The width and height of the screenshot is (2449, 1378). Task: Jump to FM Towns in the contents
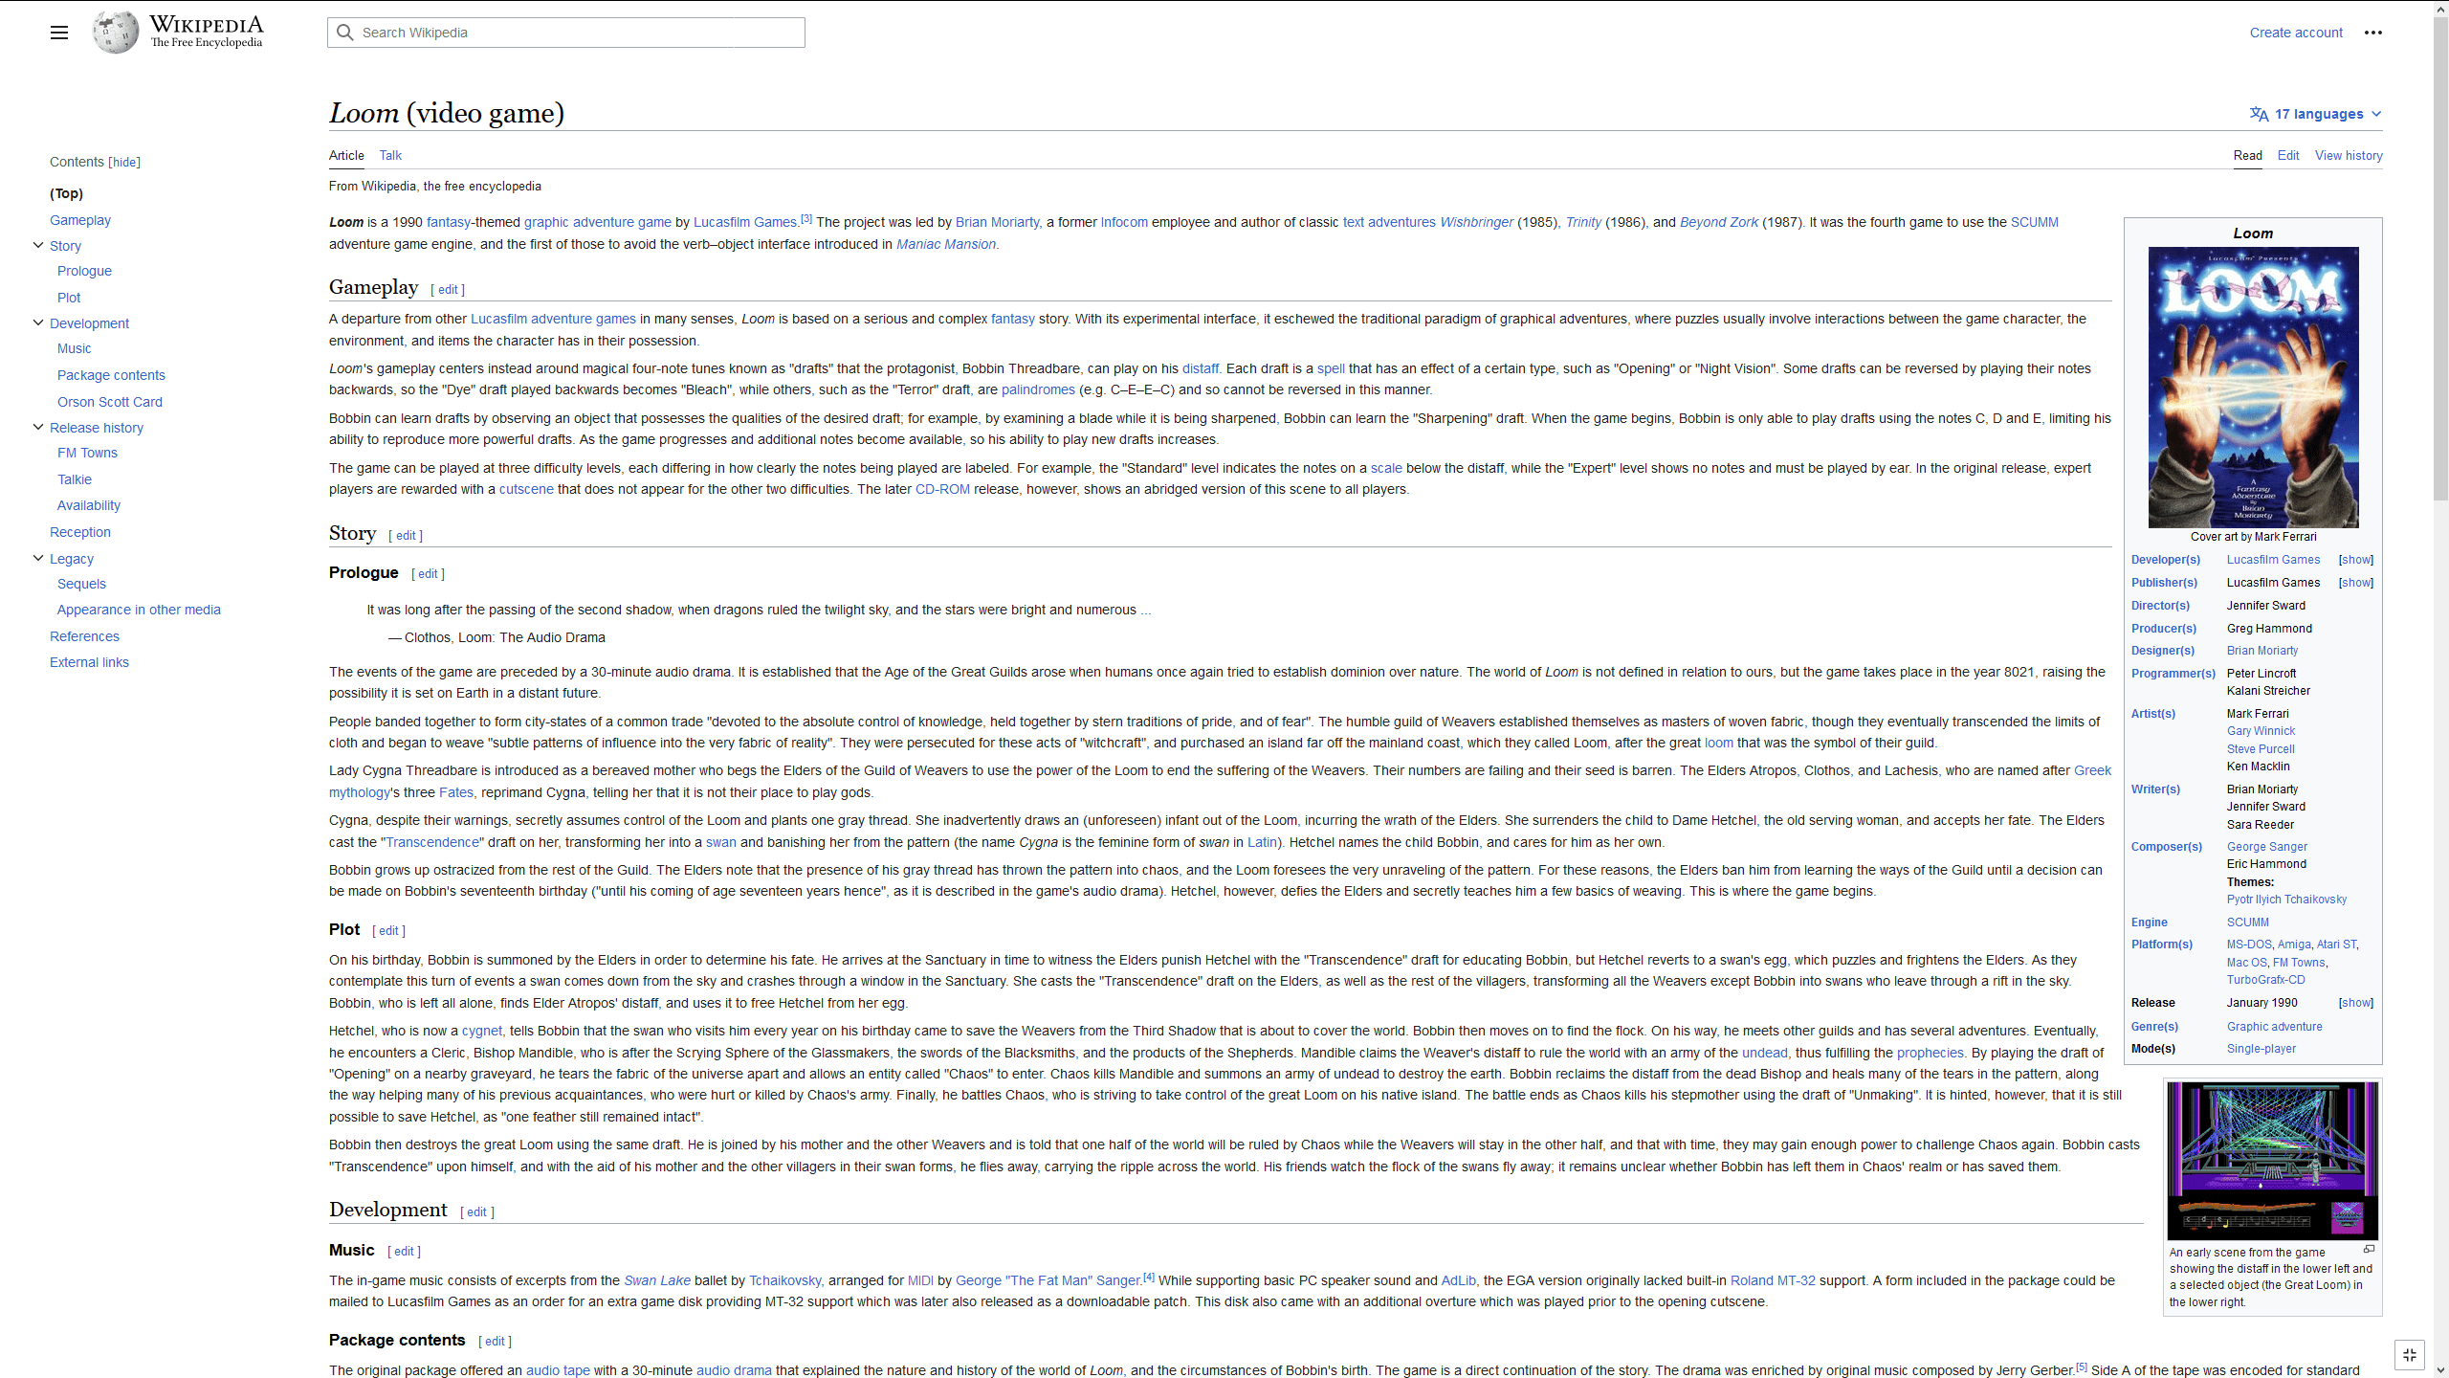coord(87,453)
